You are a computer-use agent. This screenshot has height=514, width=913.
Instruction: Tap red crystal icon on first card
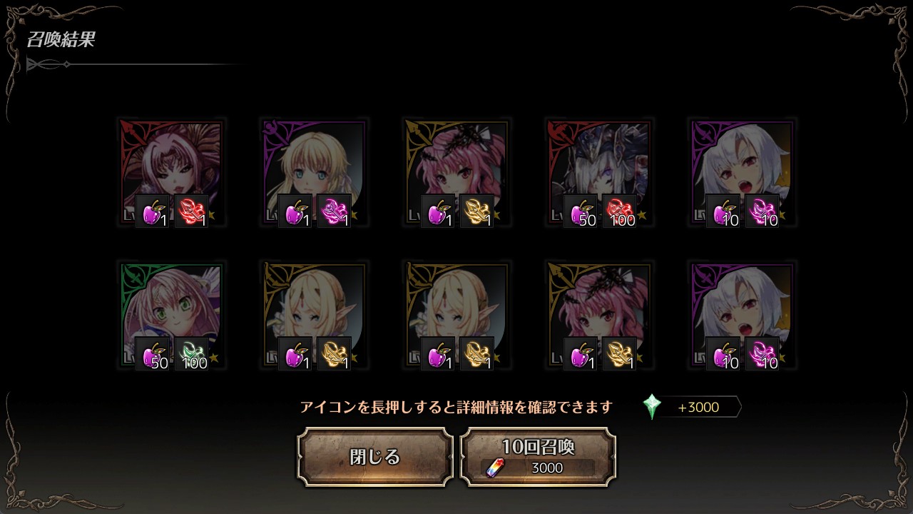point(191,211)
